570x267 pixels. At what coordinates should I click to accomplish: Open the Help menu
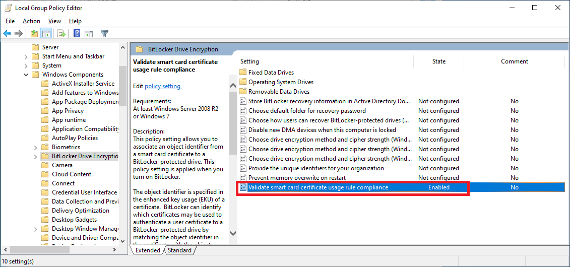(75, 21)
